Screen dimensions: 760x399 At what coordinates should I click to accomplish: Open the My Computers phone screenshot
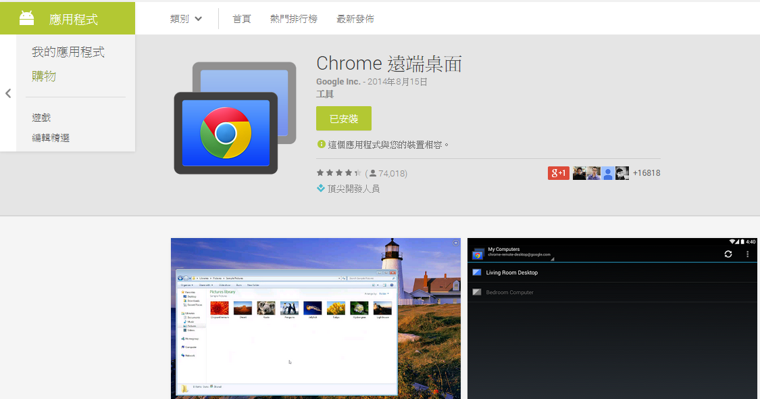point(613,319)
